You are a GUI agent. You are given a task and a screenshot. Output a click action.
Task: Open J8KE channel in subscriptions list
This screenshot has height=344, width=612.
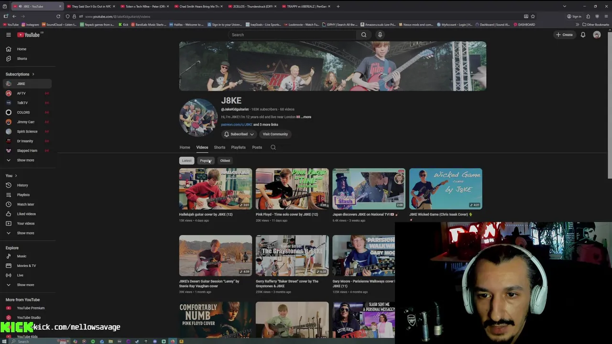pos(28,84)
